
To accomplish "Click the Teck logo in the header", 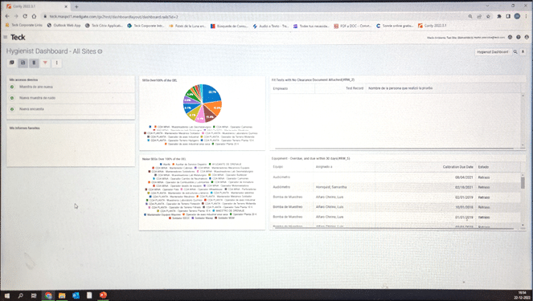I will (18, 38).
